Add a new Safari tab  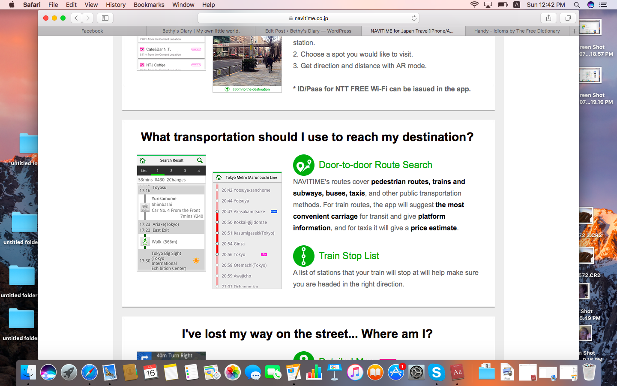tap(574, 31)
